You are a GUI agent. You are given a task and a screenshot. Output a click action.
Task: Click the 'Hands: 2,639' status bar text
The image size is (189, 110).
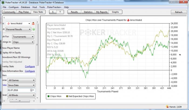point(175,107)
